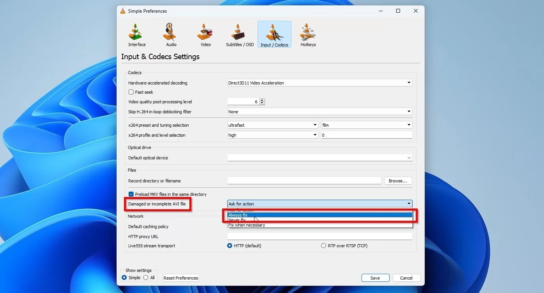Open the x264 preset dropdown showing ultrafast

click(x=315, y=124)
